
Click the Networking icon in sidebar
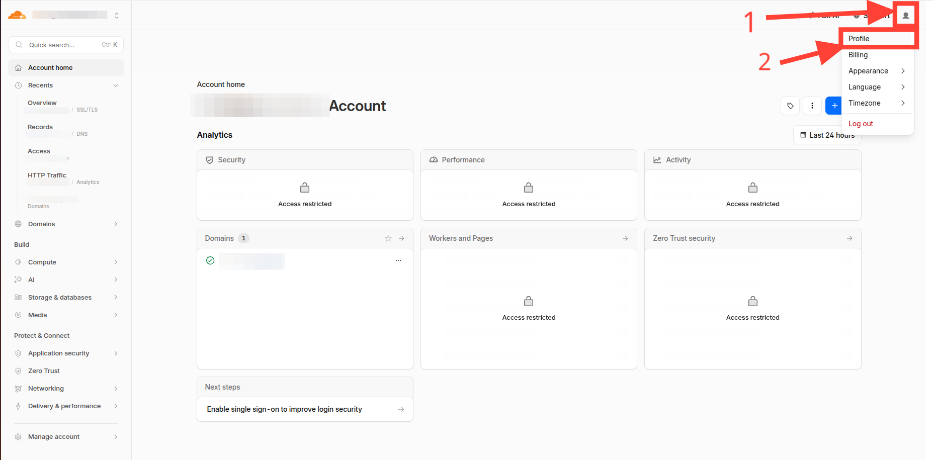click(18, 389)
